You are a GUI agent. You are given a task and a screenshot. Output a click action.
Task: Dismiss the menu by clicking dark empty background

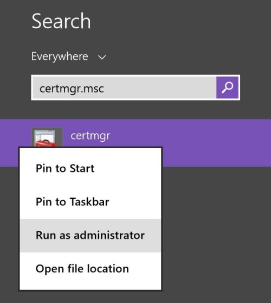click(216, 232)
